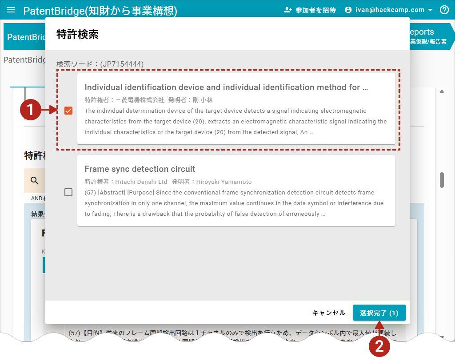Viewport: 455px width, 357px height.
Task: Click the red numbered marker 1
Action: click(x=31, y=111)
